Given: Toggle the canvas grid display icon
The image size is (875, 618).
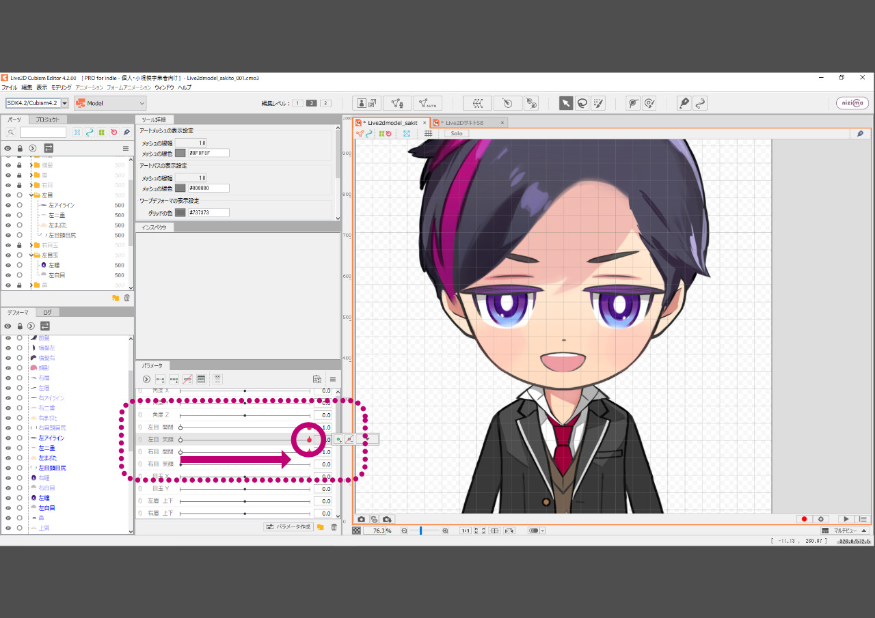Looking at the screenshot, I should [428, 133].
